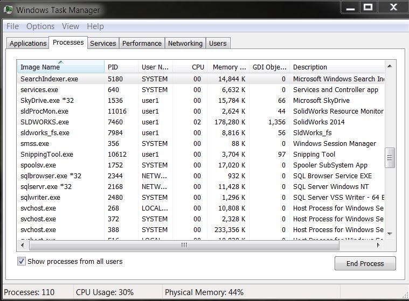Screen dimensions: 409x301
Task: Select sqlservr.exe *32 process
Action: click(x=201, y=187)
